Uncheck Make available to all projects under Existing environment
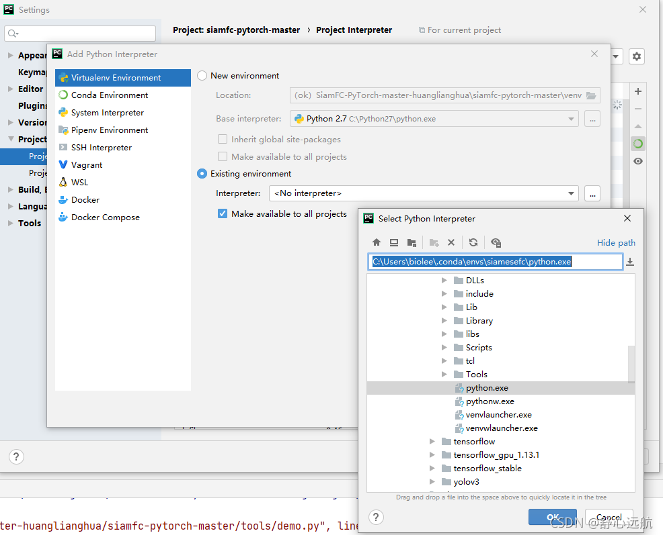The image size is (663, 535). [223, 213]
